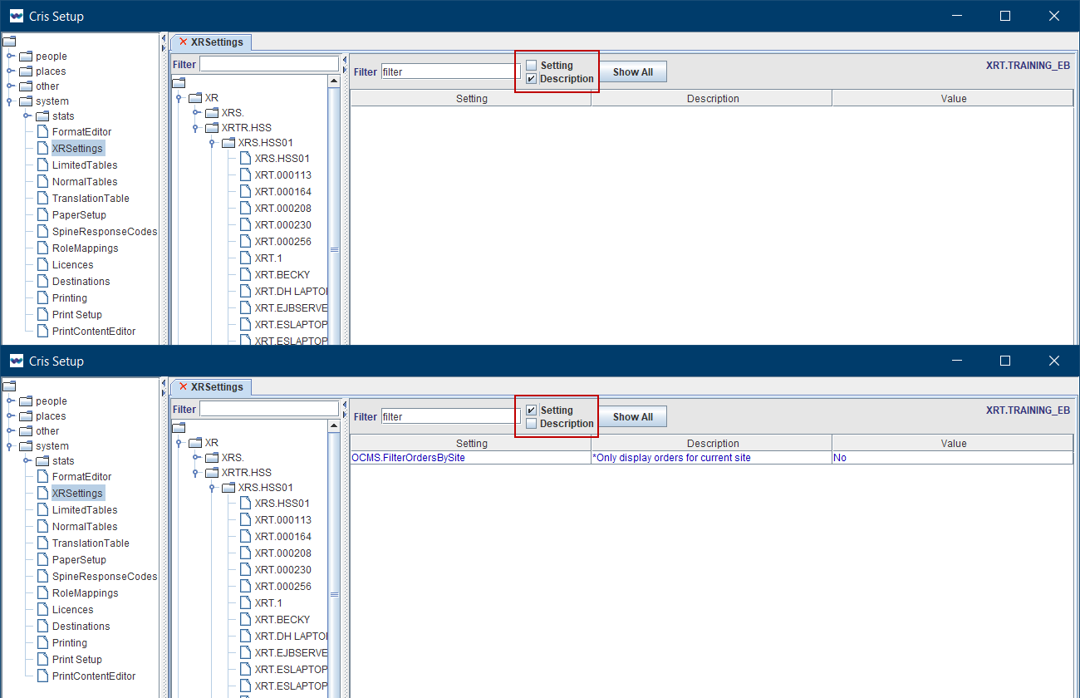Click the other folder icon in lower window
Image resolution: width=1080 pixels, height=698 pixels.
26,431
